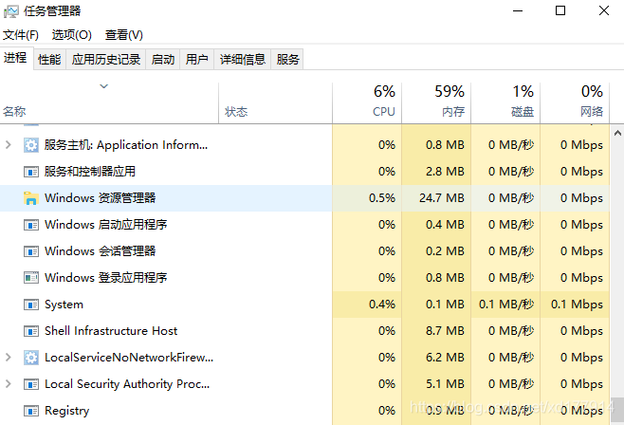
Task: Click the sort chevron above 名称 column
Action: pos(104,86)
